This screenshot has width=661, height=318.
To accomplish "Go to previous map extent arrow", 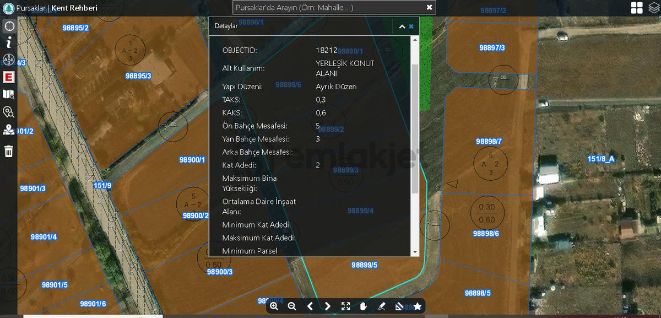I will pyautogui.click(x=310, y=306).
